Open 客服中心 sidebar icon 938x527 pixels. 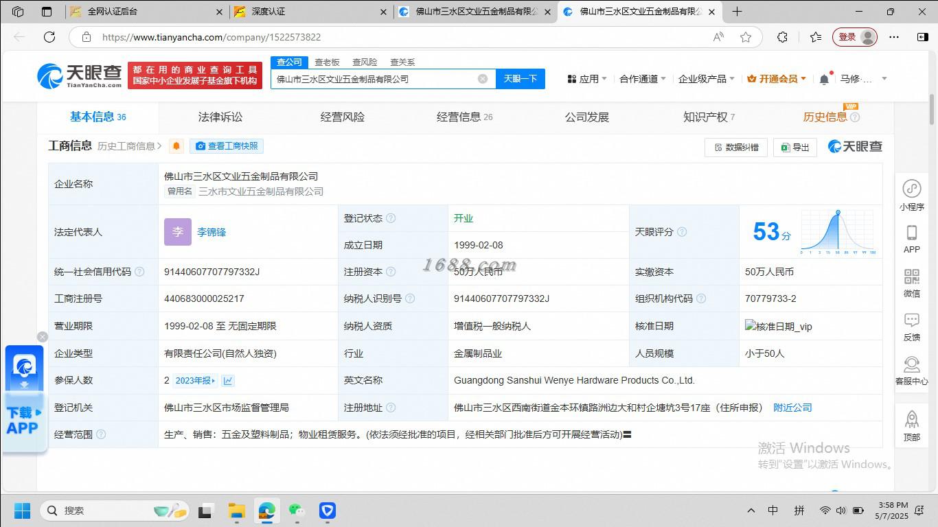pyautogui.click(x=912, y=371)
